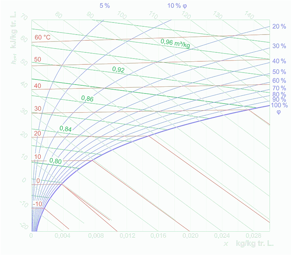The width and height of the screenshot is (291, 256).
Task: Click the '5 %' humidity label at top
Action: [x=105, y=5]
